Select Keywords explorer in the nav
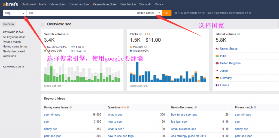279x138 pixels. (105, 4)
